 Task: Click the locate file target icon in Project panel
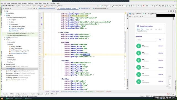click(x=28, y=8)
